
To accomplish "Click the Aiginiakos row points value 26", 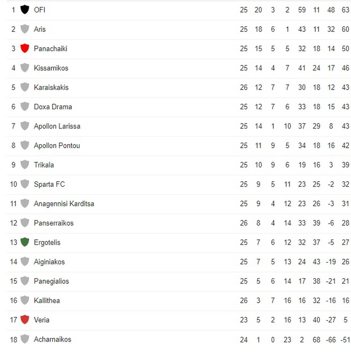I will click(x=345, y=262).
